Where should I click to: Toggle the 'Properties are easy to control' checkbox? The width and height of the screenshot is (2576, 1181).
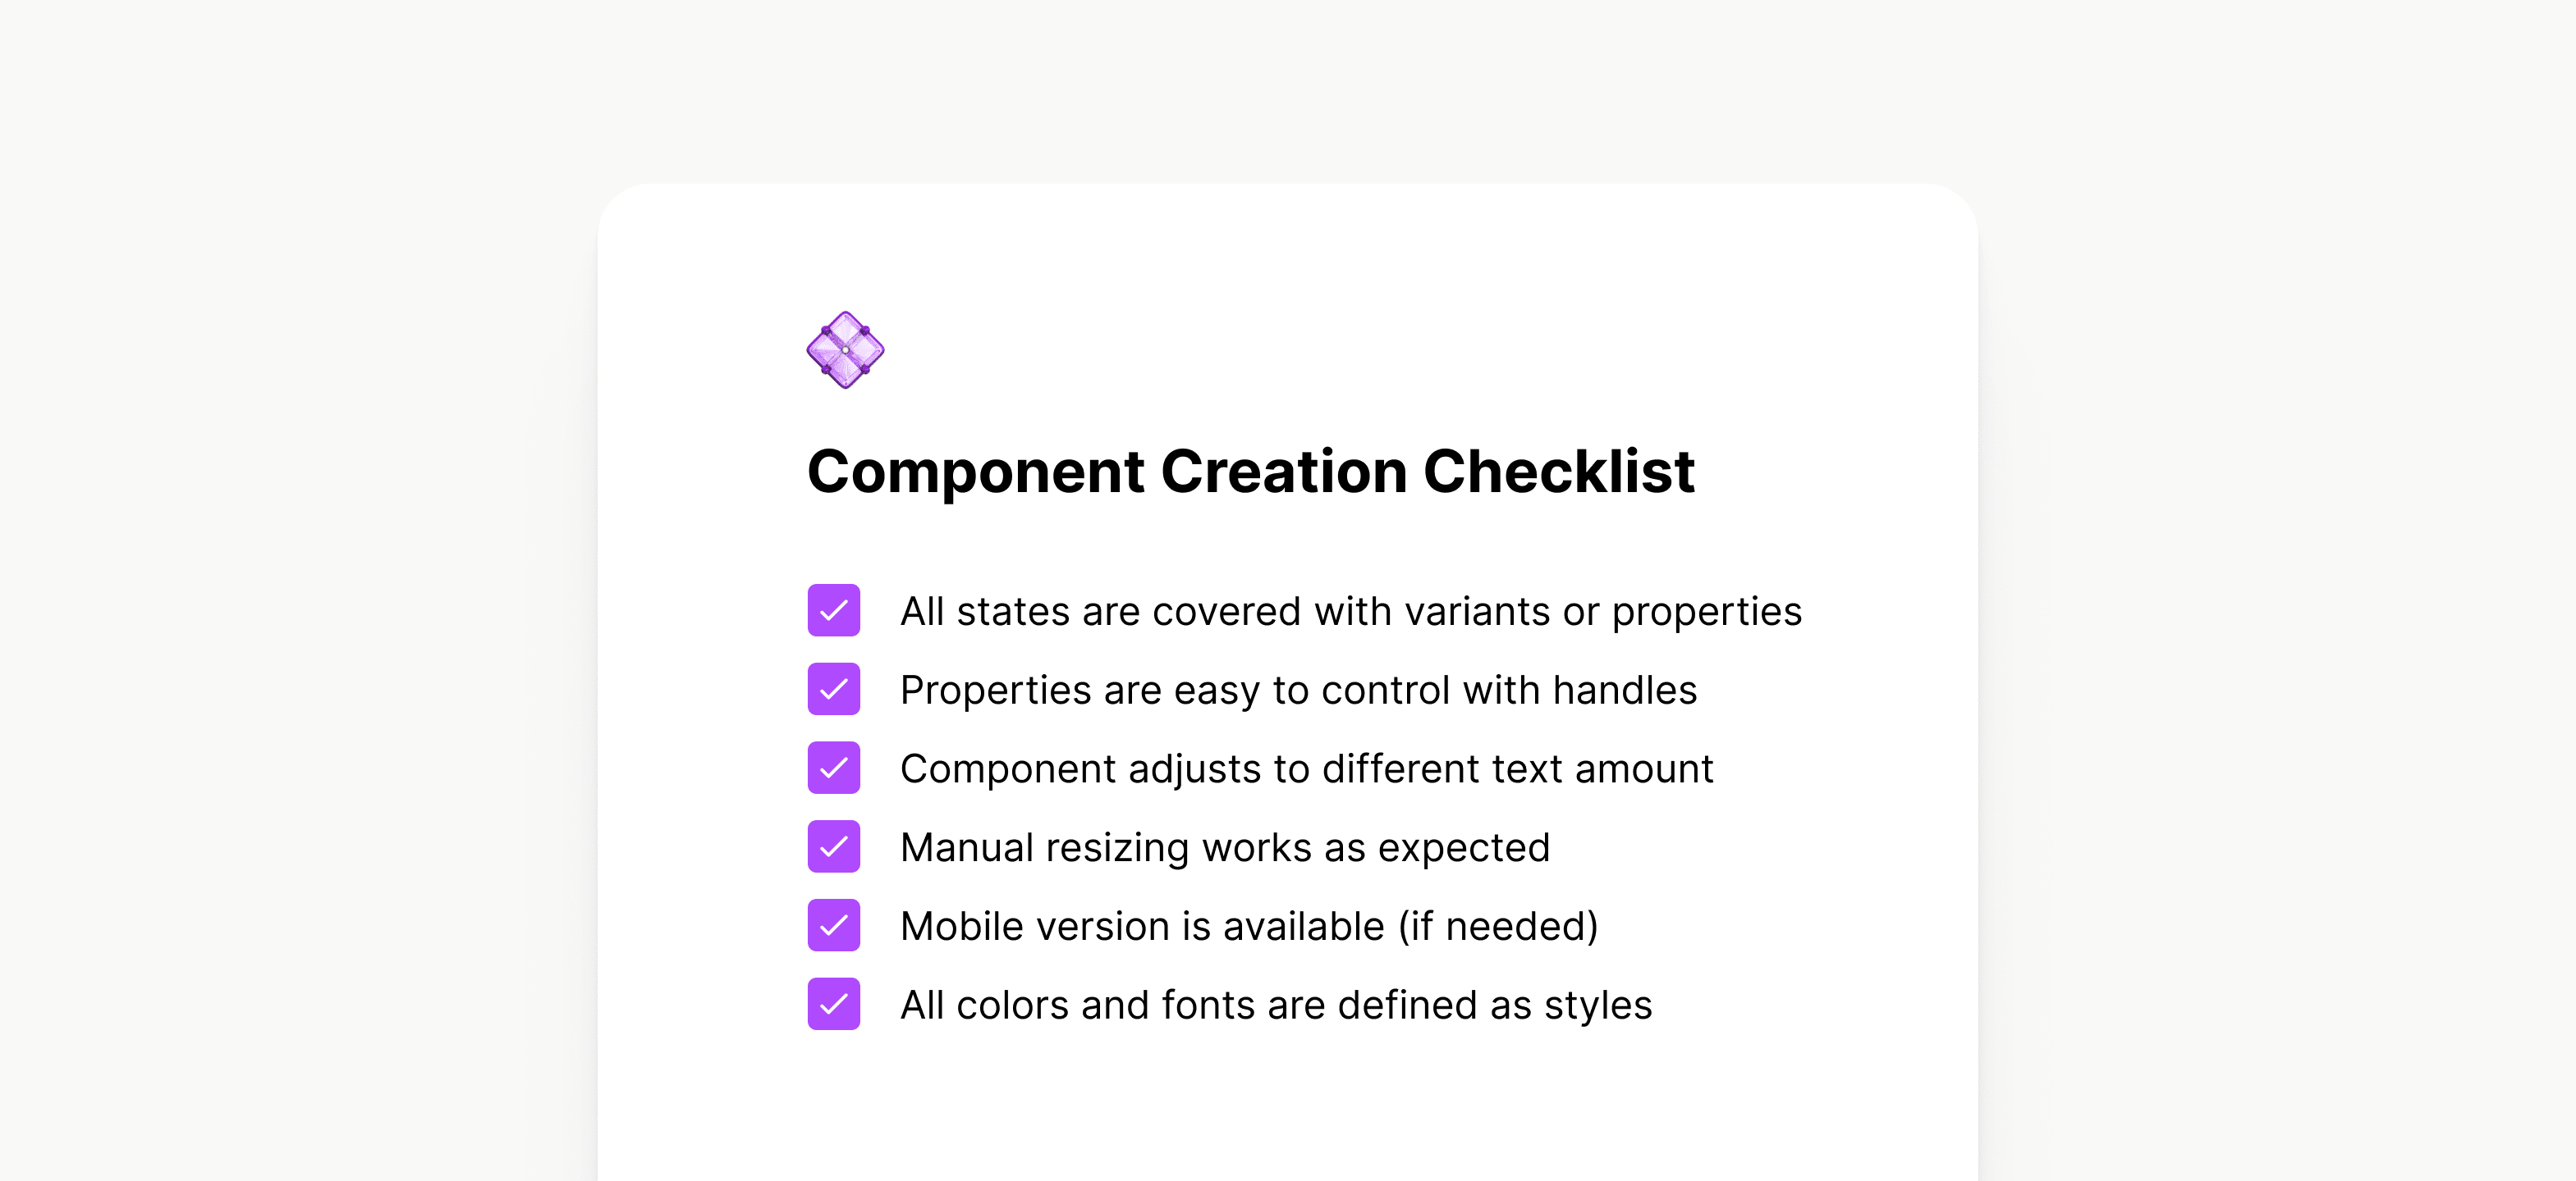coord(834,690)
